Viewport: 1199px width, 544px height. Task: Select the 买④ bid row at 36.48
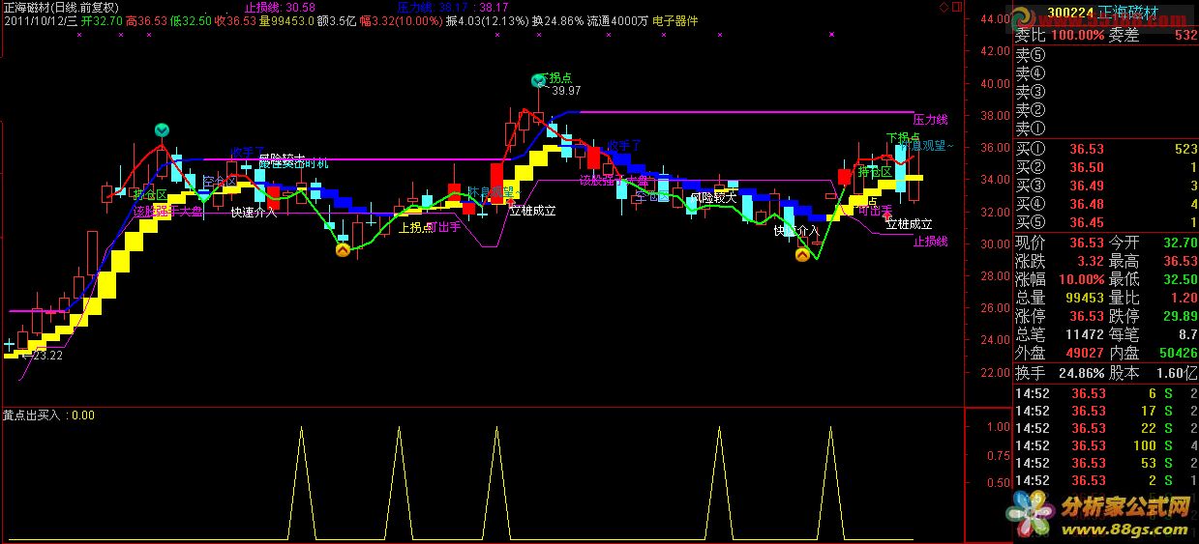click(x=1106, y=204)
